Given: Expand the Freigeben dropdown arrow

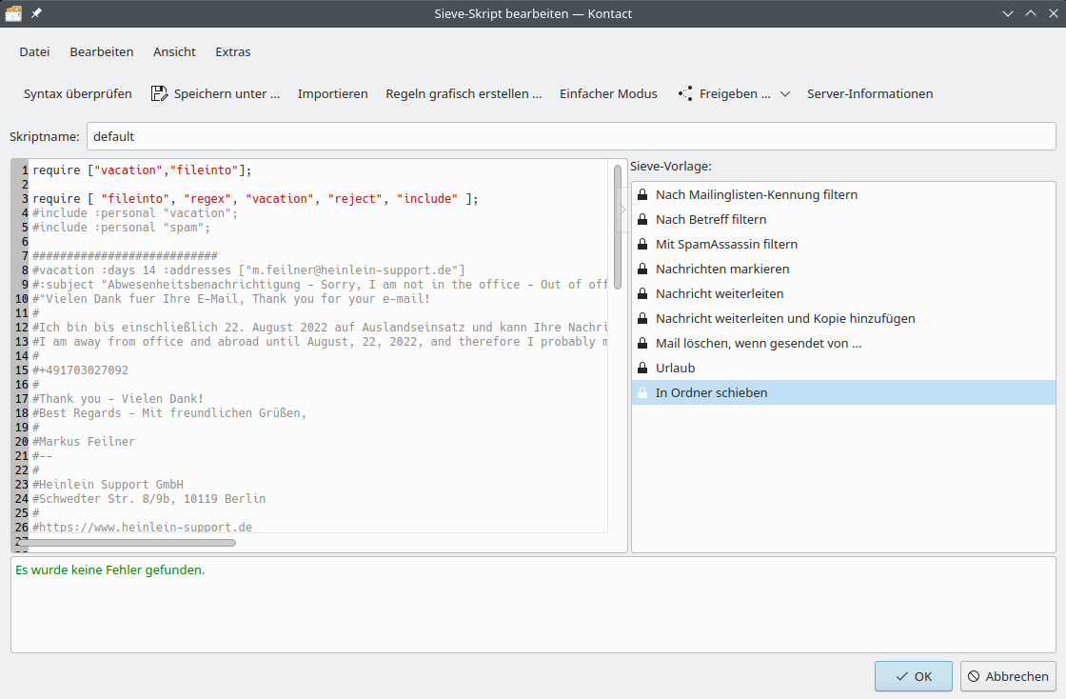Looking at the screenshot, I should [x=785, y=93].
